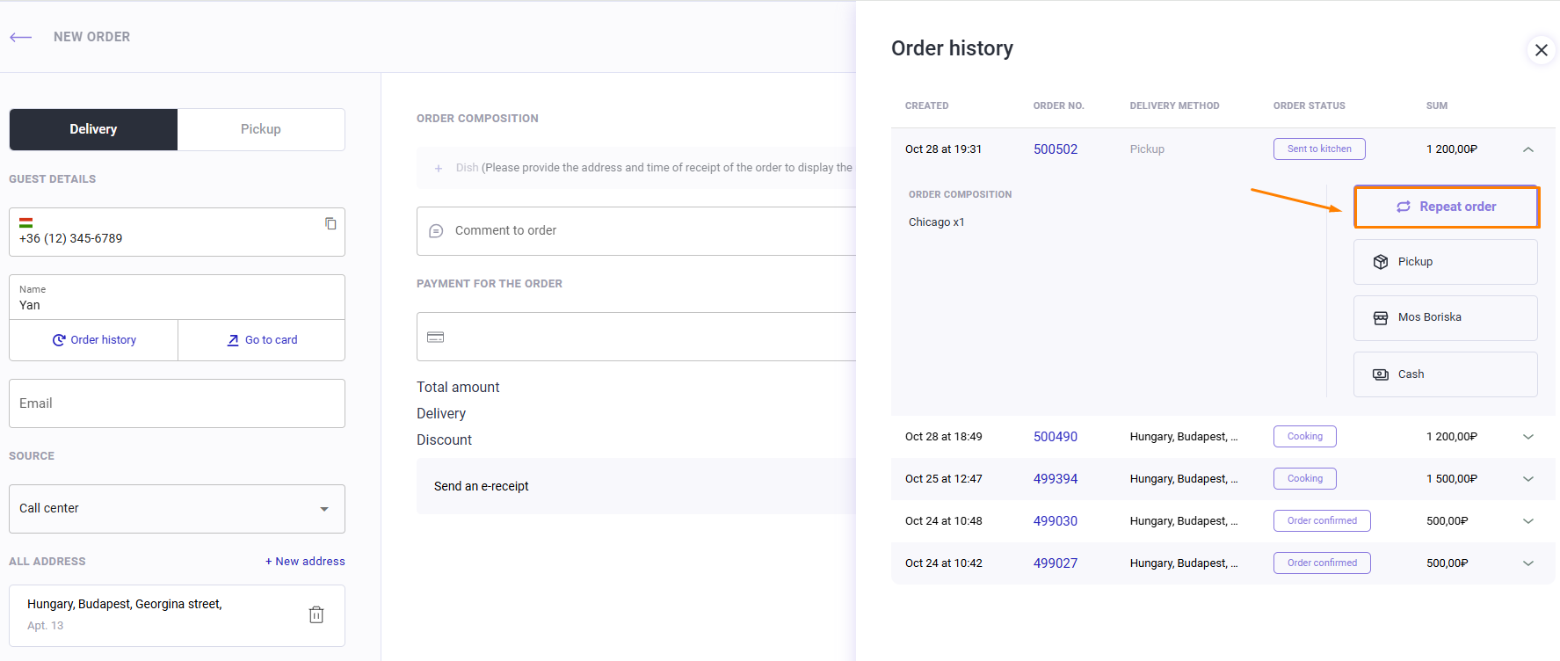Click Order confirmed badge for order 499027

coord(1322,563)
